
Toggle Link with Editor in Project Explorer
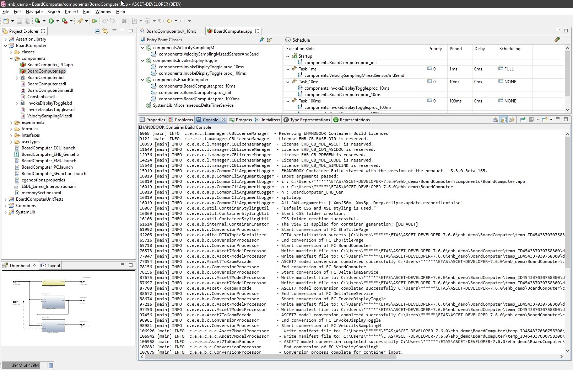[x=105, y=31]
